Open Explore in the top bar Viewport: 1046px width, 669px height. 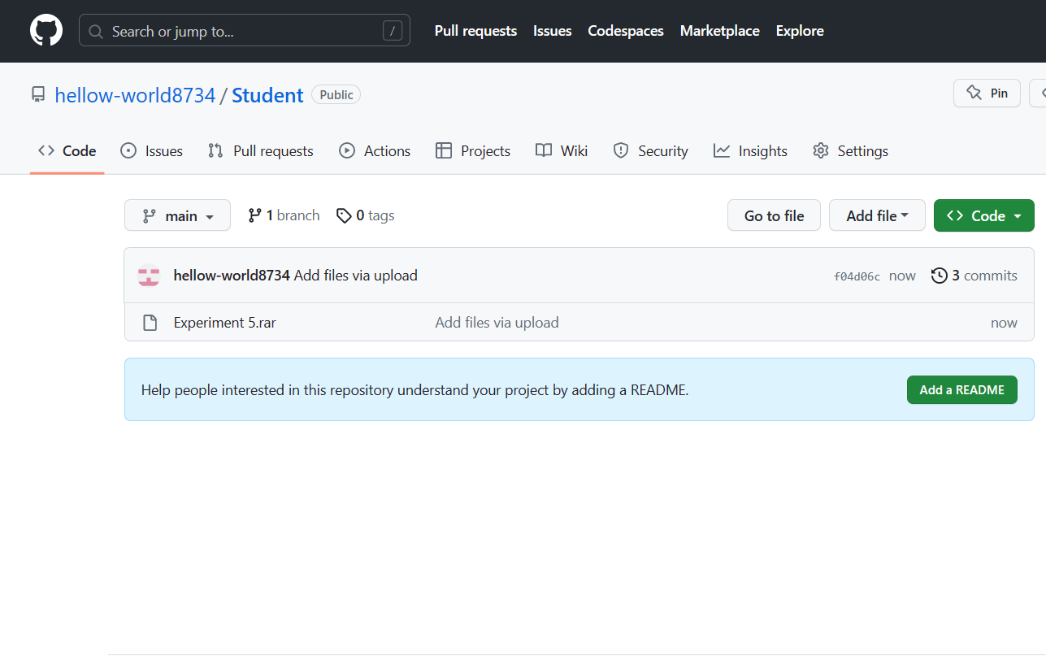[800, 31]
